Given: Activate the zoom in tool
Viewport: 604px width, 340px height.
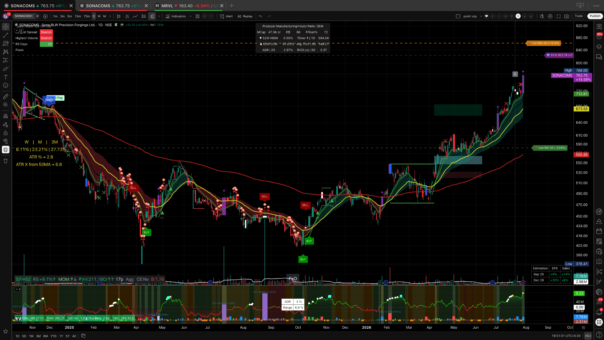Looking at the screenshot, I should (x=6, y=105).
